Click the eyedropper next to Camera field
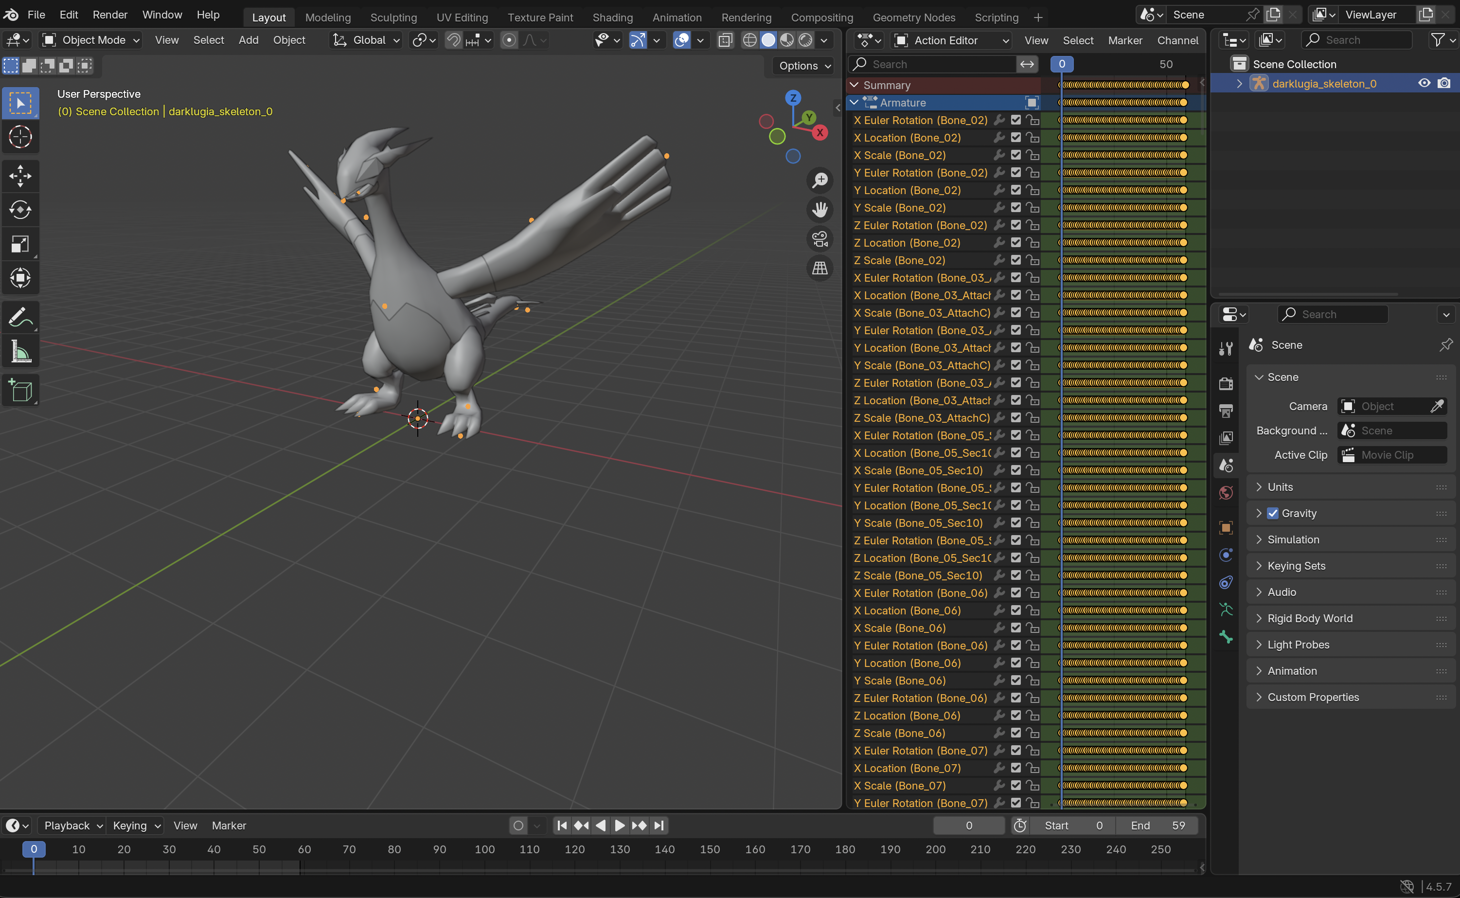This screenshot has height=898, width=1460. 1438,406
